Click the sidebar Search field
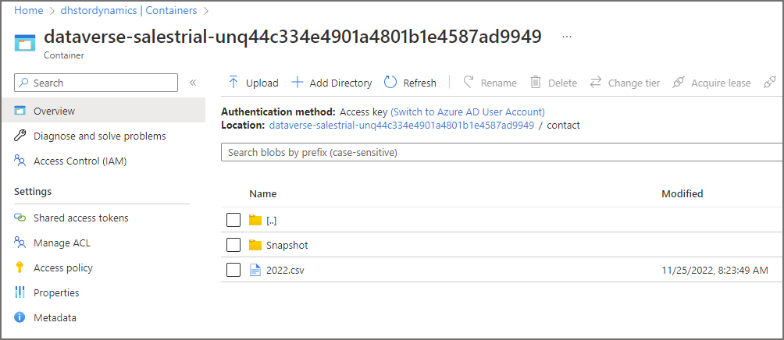Image resolution: width=784 pixels, height=340 pixels. pos(96,83)
